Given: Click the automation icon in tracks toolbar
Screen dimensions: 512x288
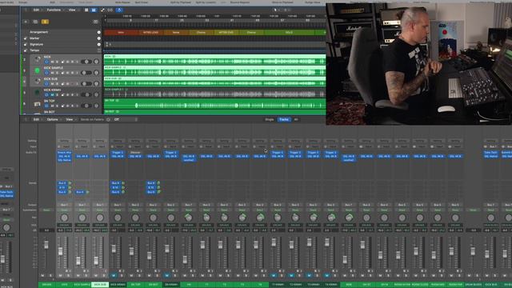Looking at the screenshot, I should point(102,10).
